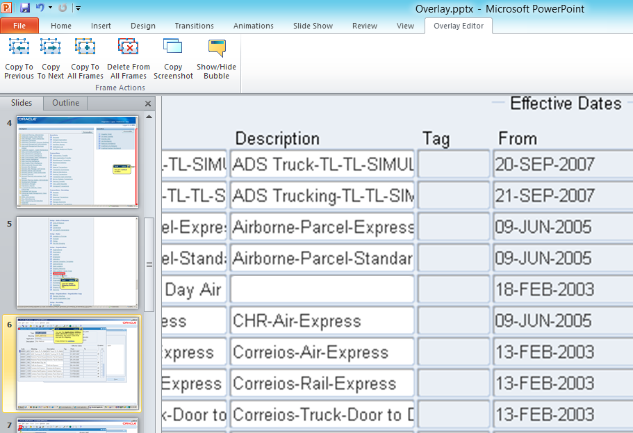The image size is (633, 433).
Task: Click the Airborne-Parcel-Express description field
Action: tap(322, 227)
